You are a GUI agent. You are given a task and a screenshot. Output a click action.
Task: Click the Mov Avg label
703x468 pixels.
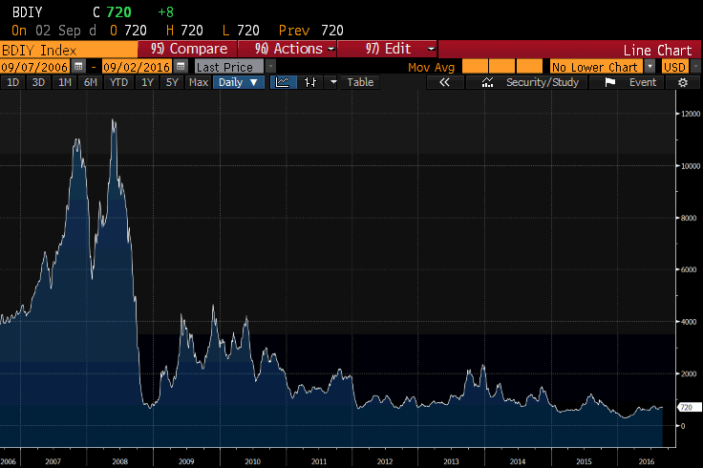[431, 67]
